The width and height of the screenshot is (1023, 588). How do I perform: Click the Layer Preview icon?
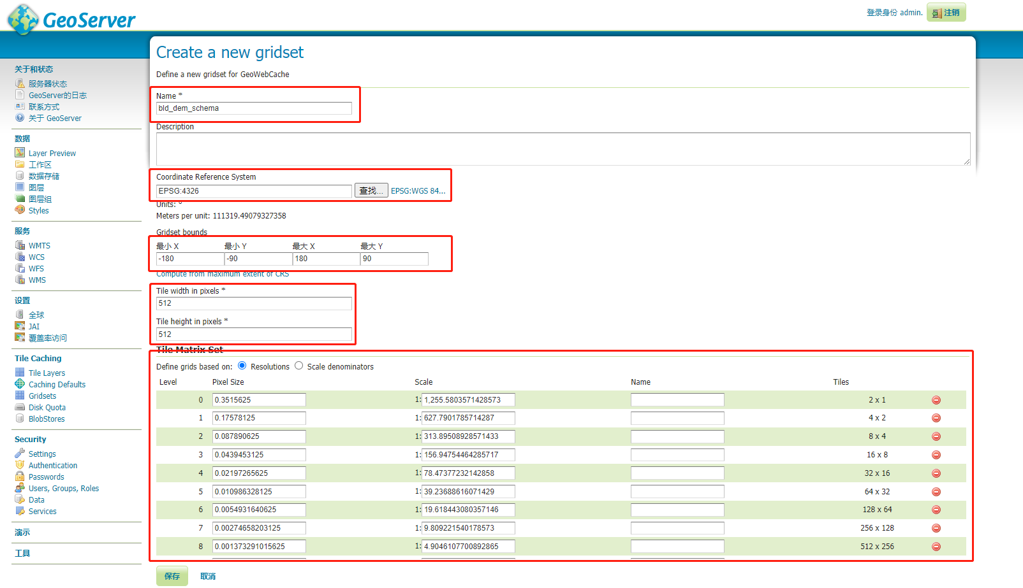(x=20, y=153)
